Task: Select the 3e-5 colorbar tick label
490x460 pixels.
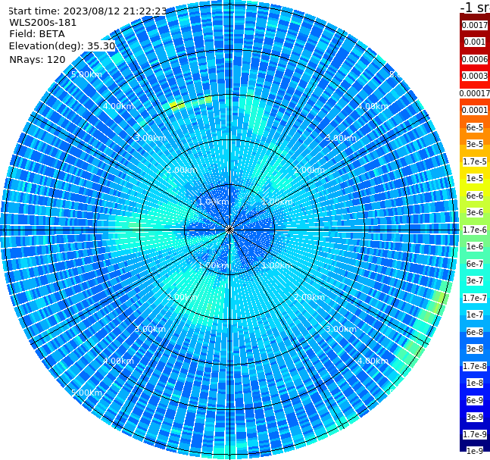Action: 475,144
